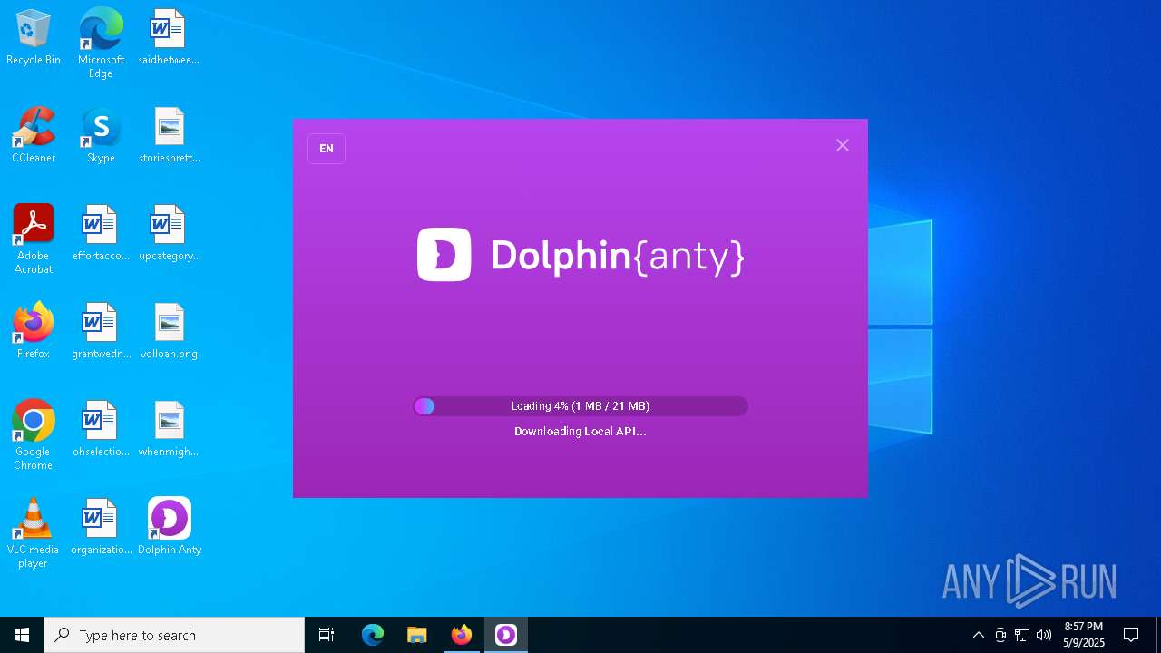Open File Explorer from the taskbar
Screen dimensions: 1161x653
click(x=417, y=635)
